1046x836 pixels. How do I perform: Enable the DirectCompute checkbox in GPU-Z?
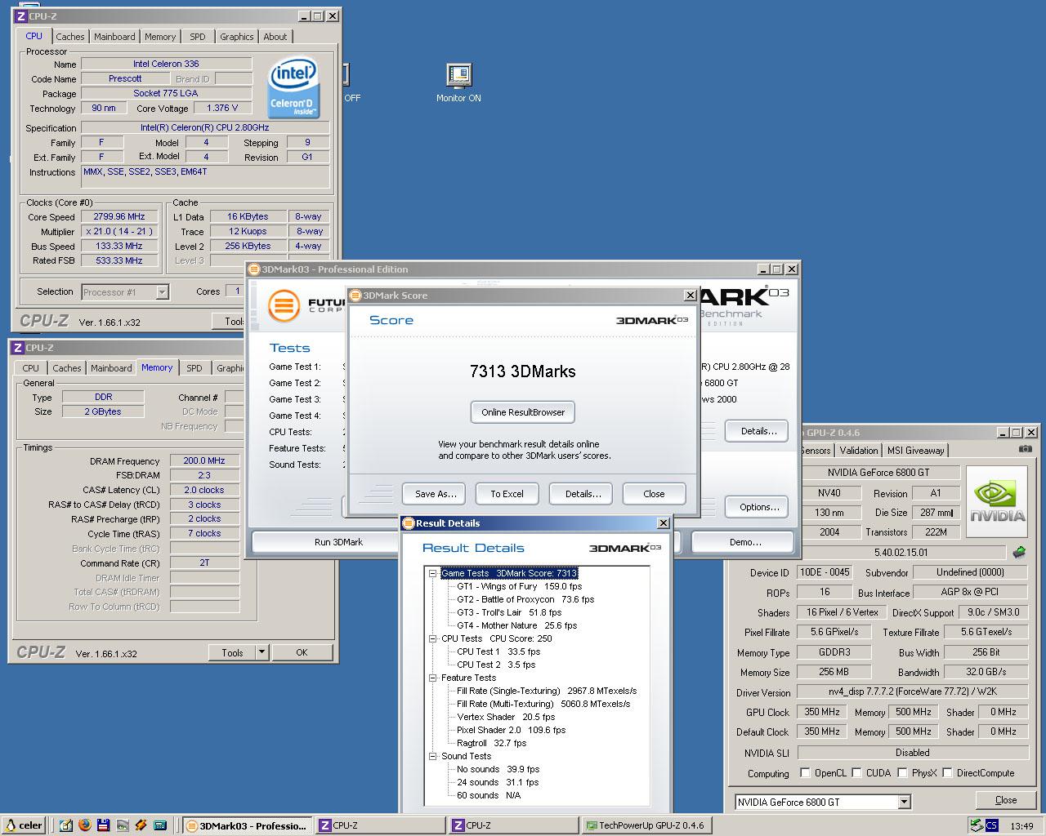947,772
